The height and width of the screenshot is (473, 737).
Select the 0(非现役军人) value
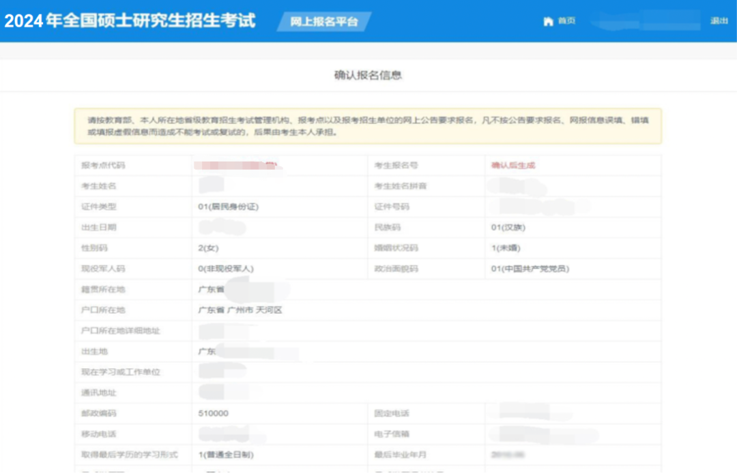click(x=226, y=269)
